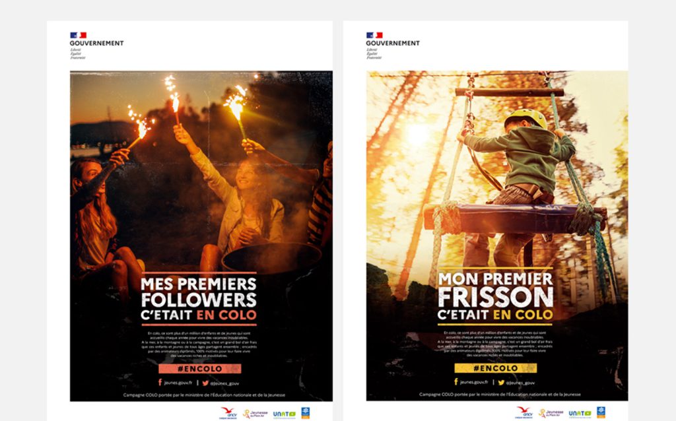Click the French flag logo on left poster
The image size is (676, 421).
[78, 35]
